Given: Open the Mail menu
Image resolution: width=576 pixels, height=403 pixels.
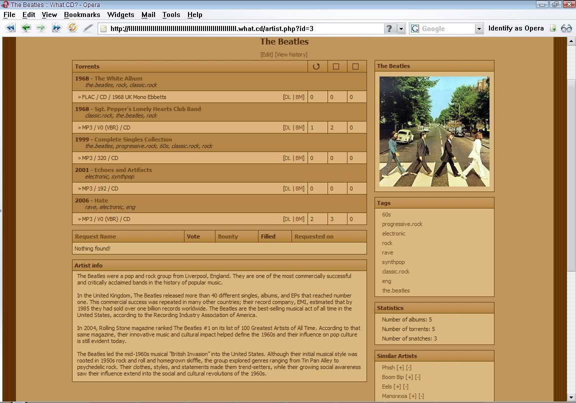Looking at the screenshot, I should pos(148,14).
